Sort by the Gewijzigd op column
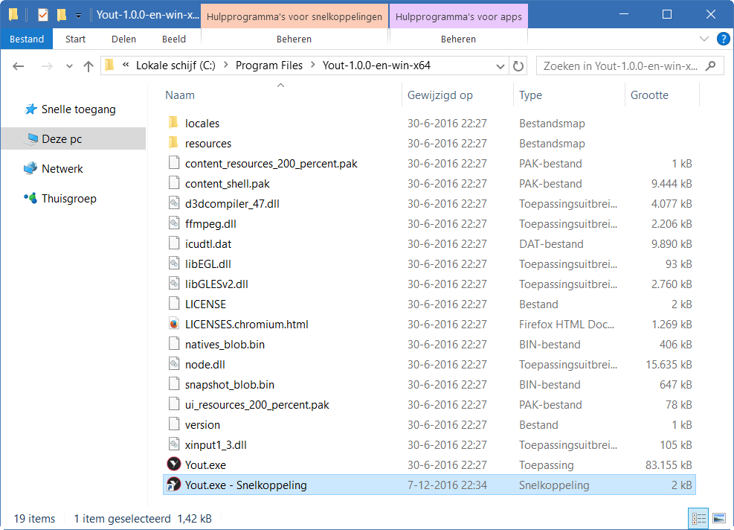Image resolution: width=734 pixels, height=530 pixels. click(x=440, y=95)
